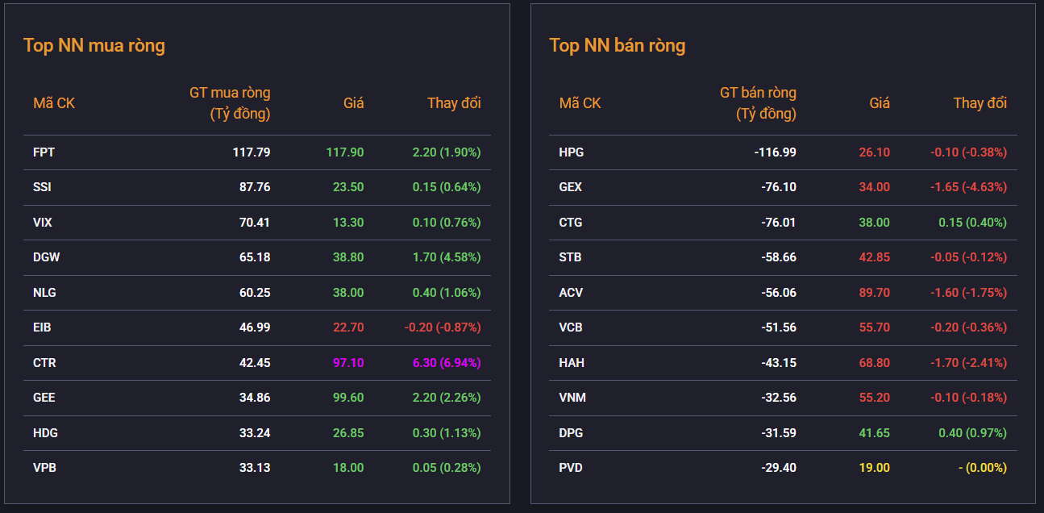
Task: Select the PVD ticker symbol
Action: click(x=571, y=468)
